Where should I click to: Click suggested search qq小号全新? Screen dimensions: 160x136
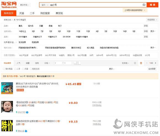point(24,55)
